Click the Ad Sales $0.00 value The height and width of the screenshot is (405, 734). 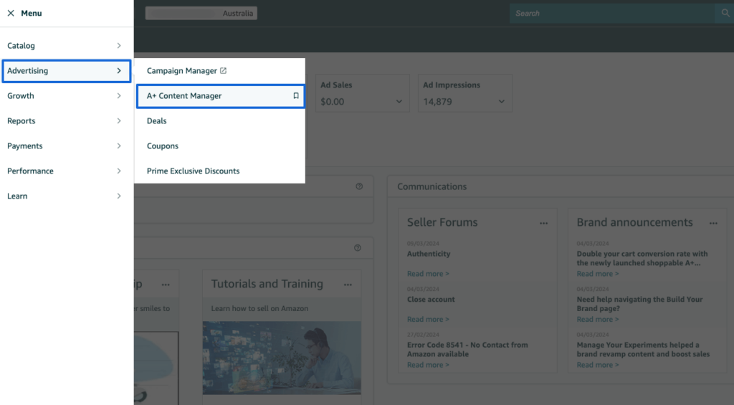pyautogui.click(x=333, y=102)
